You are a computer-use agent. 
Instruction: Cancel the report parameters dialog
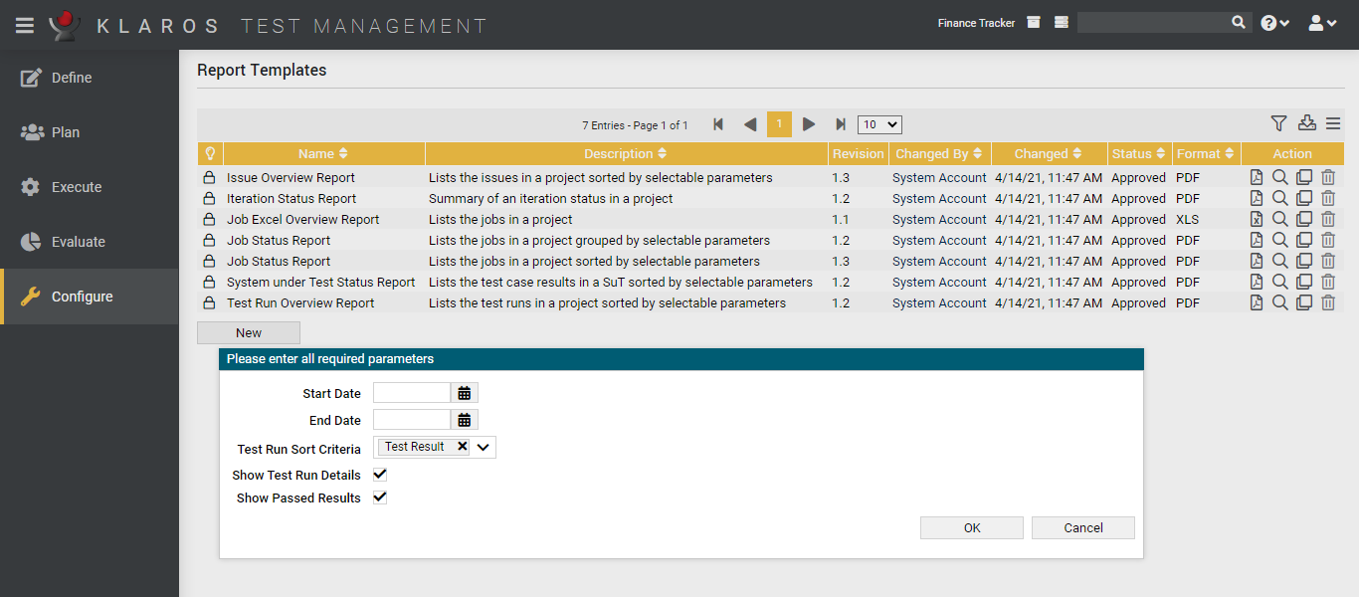pyautogui.click(x=1082, y=527)
